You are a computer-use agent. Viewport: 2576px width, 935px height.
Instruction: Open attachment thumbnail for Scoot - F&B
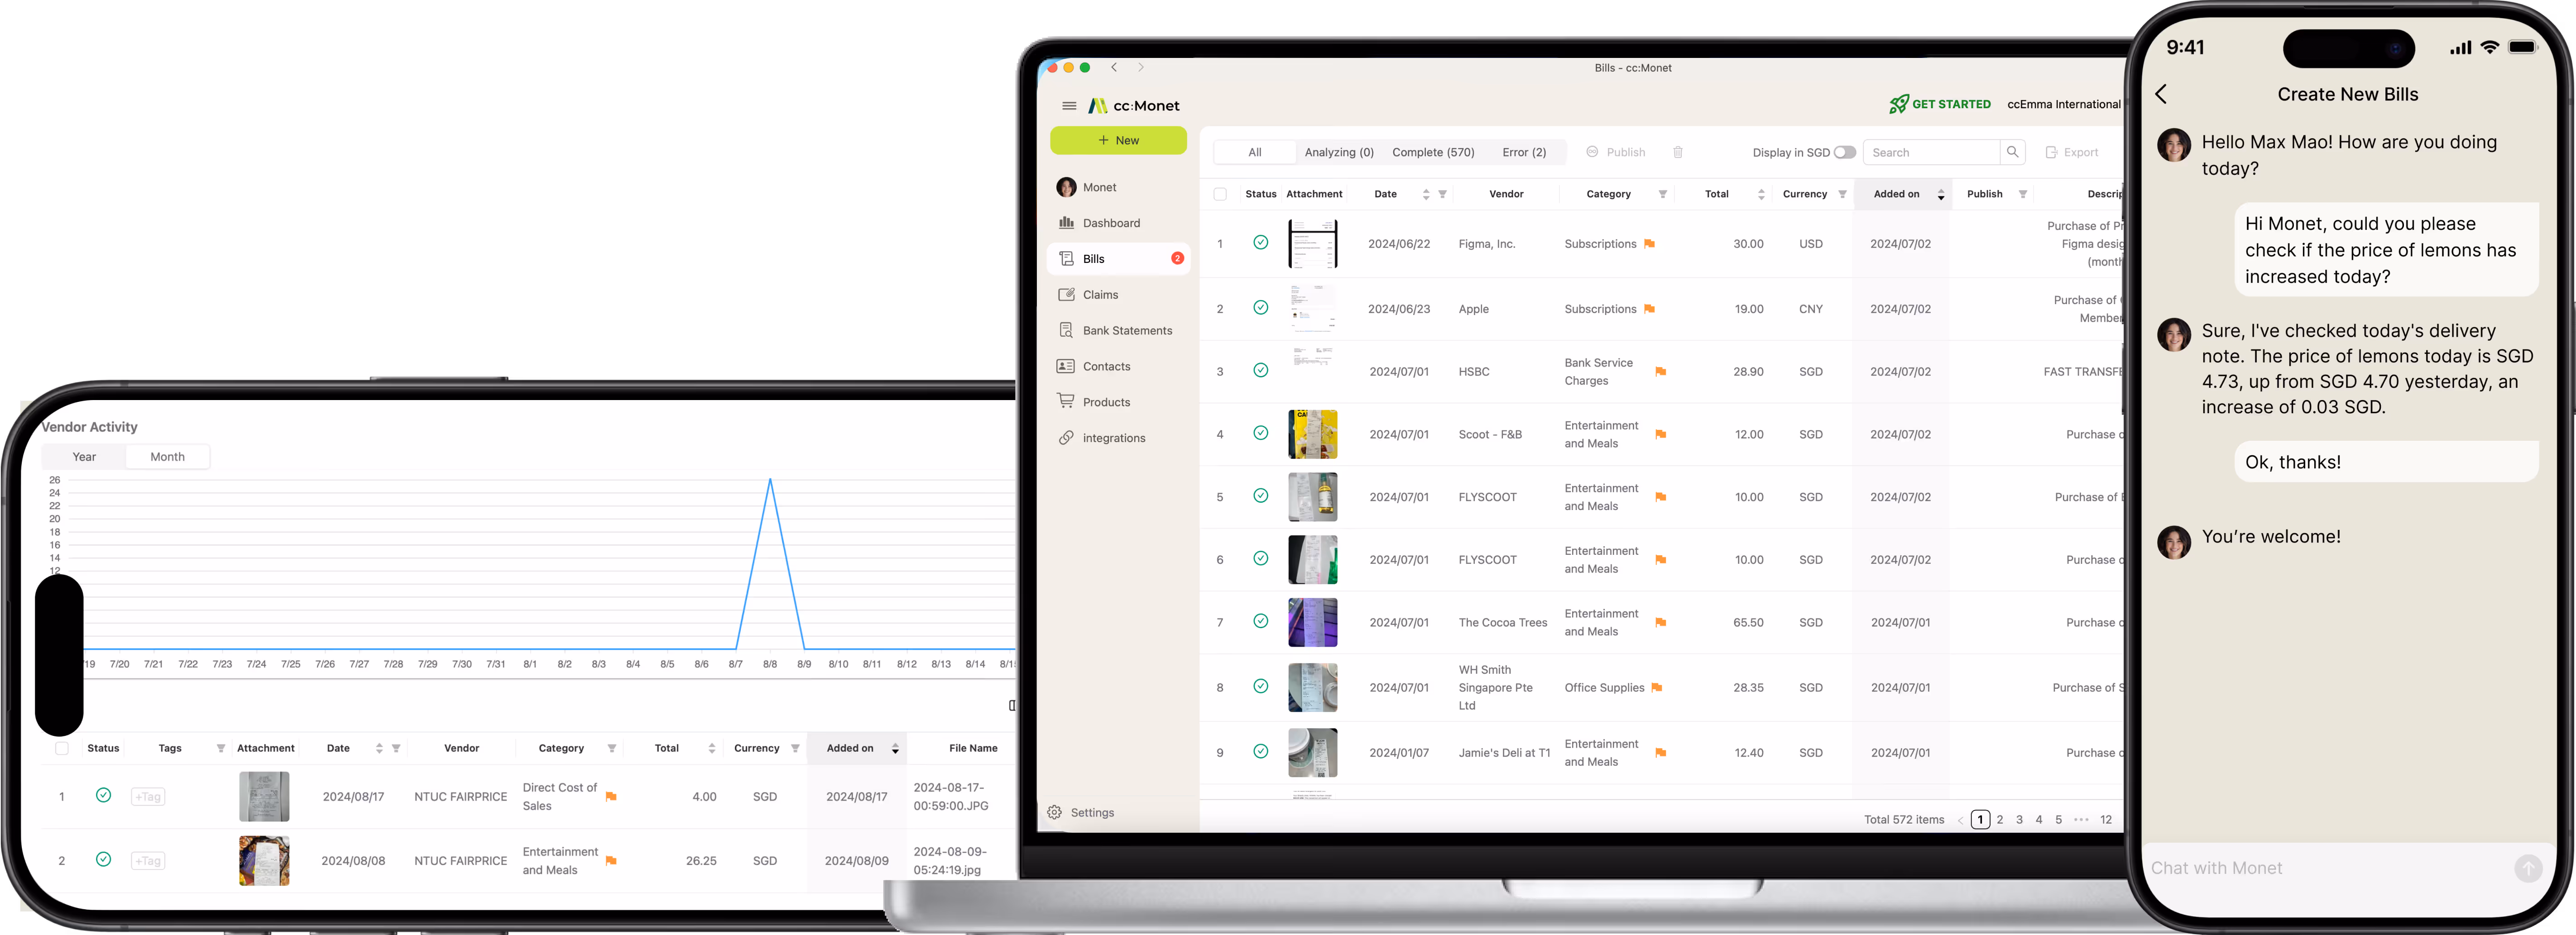1312,434
